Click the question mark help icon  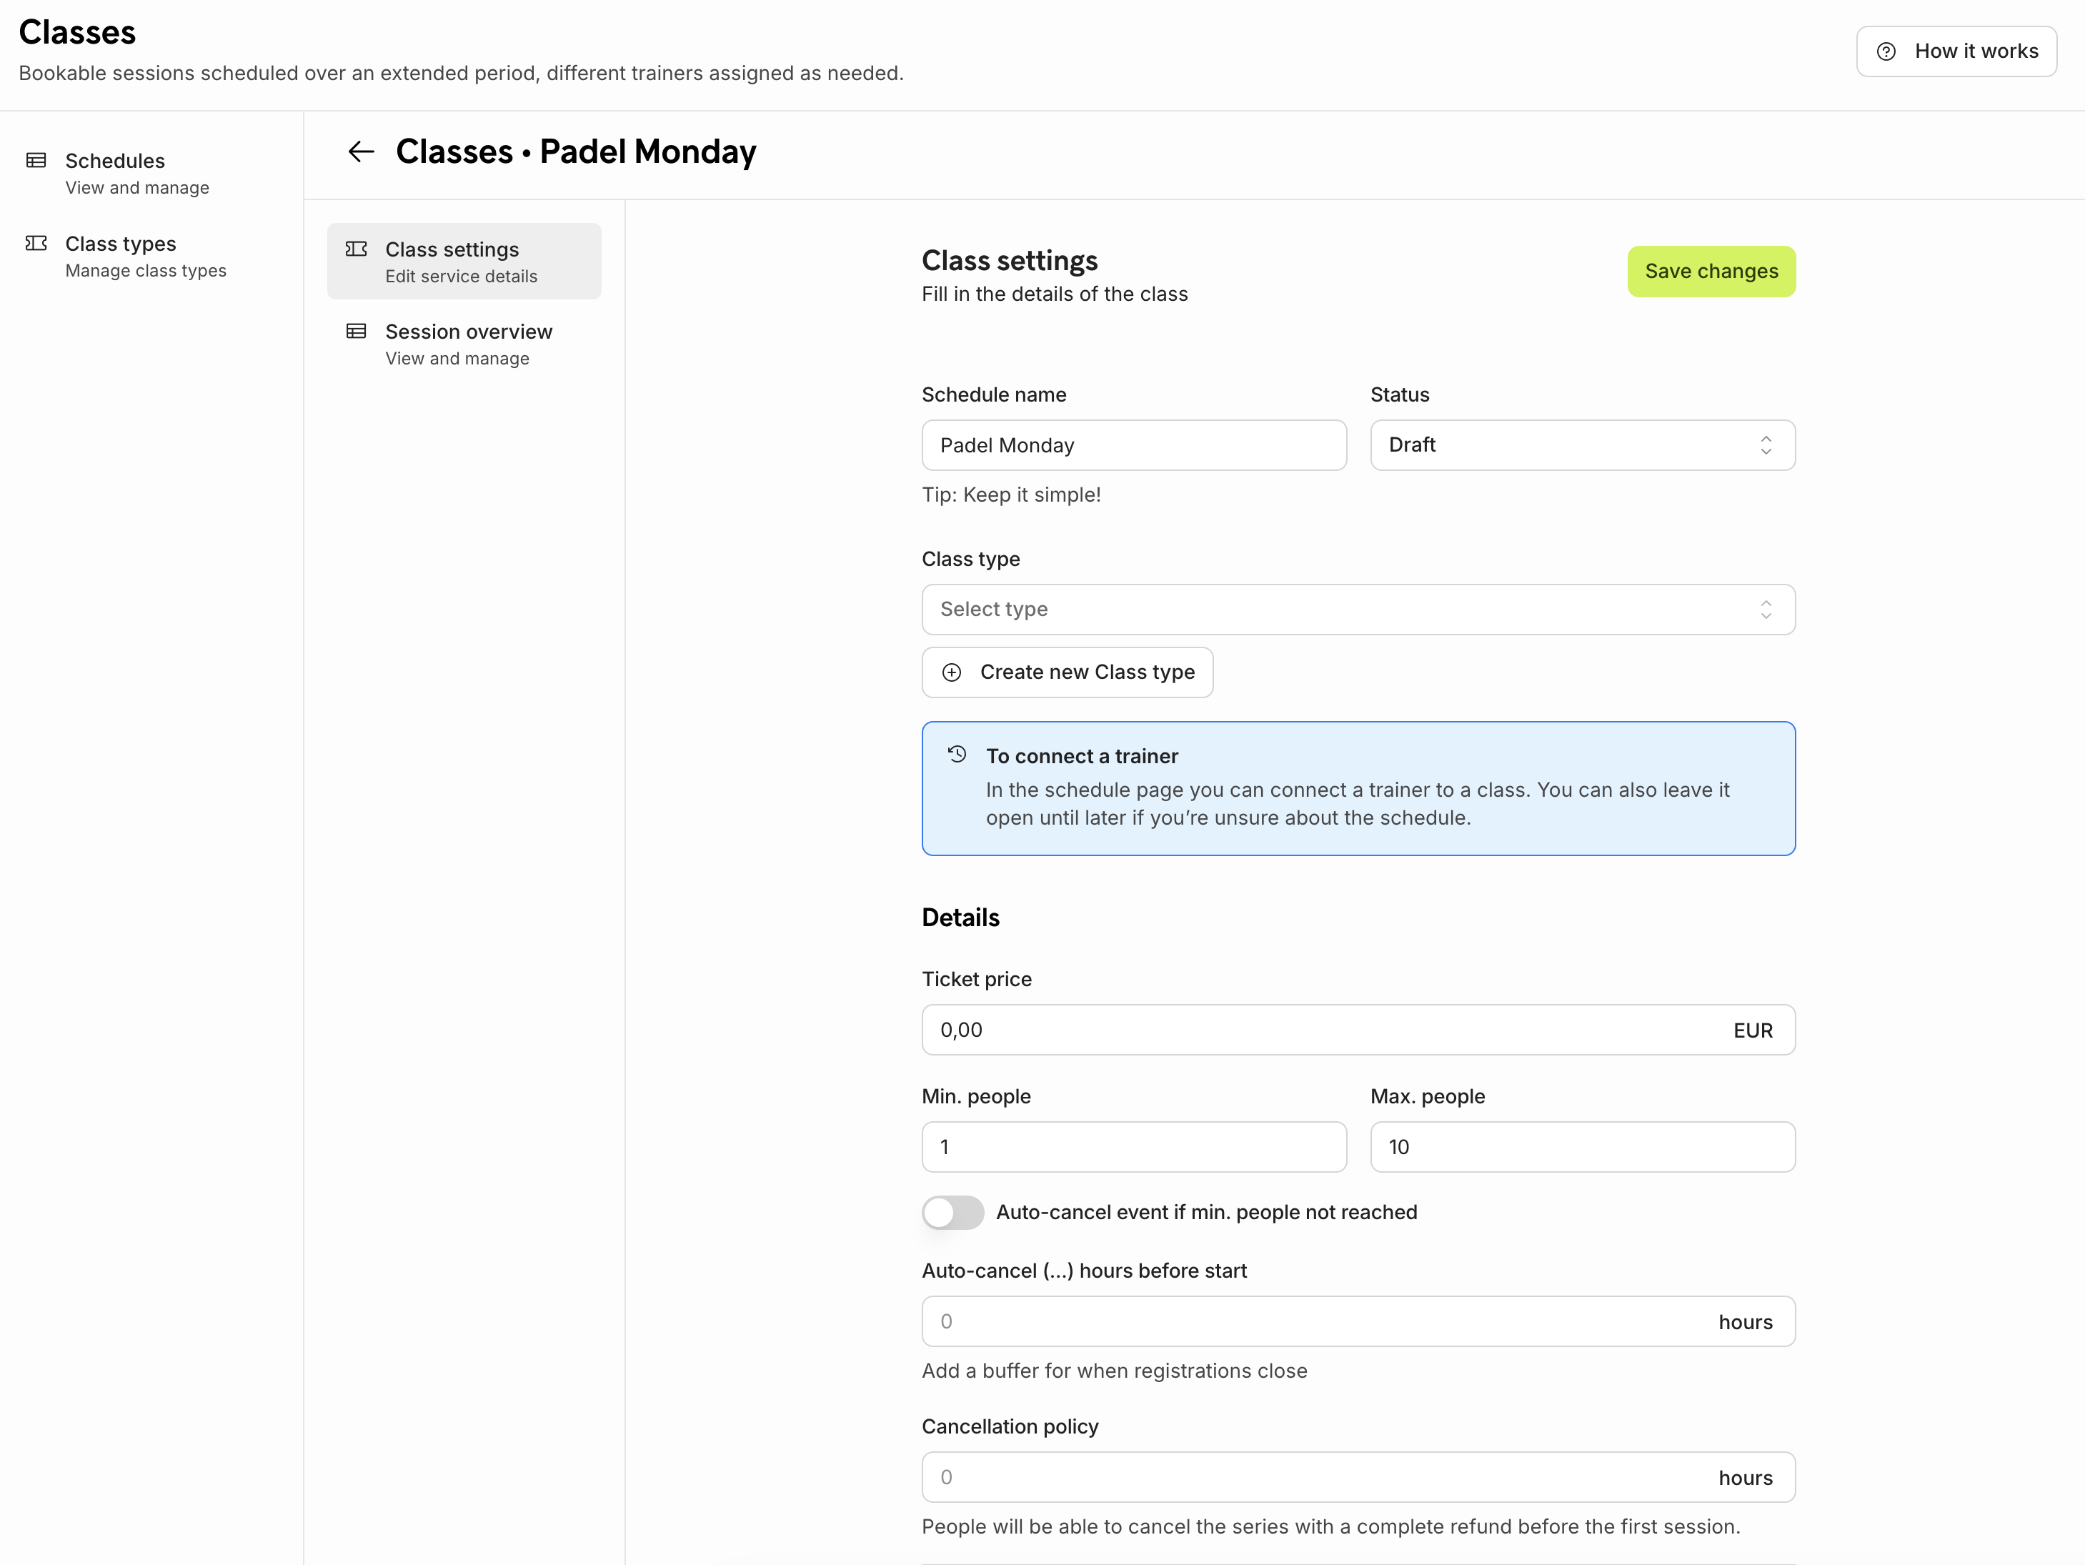pos(1886,52)
